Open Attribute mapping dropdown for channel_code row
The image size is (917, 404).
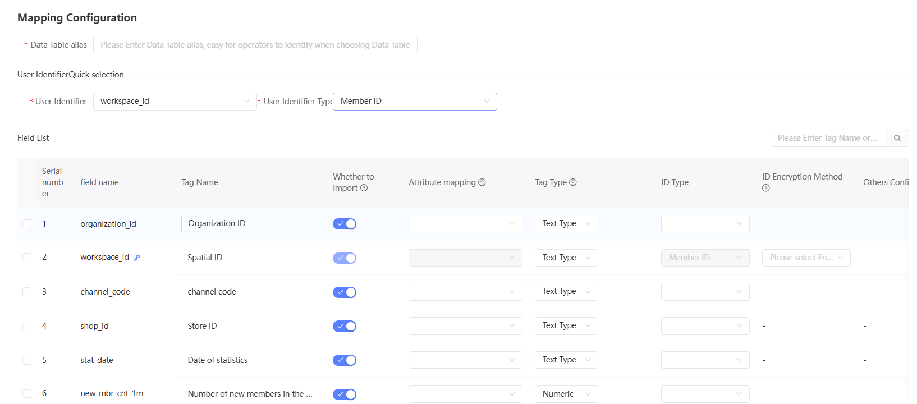[x=465, y=292]
